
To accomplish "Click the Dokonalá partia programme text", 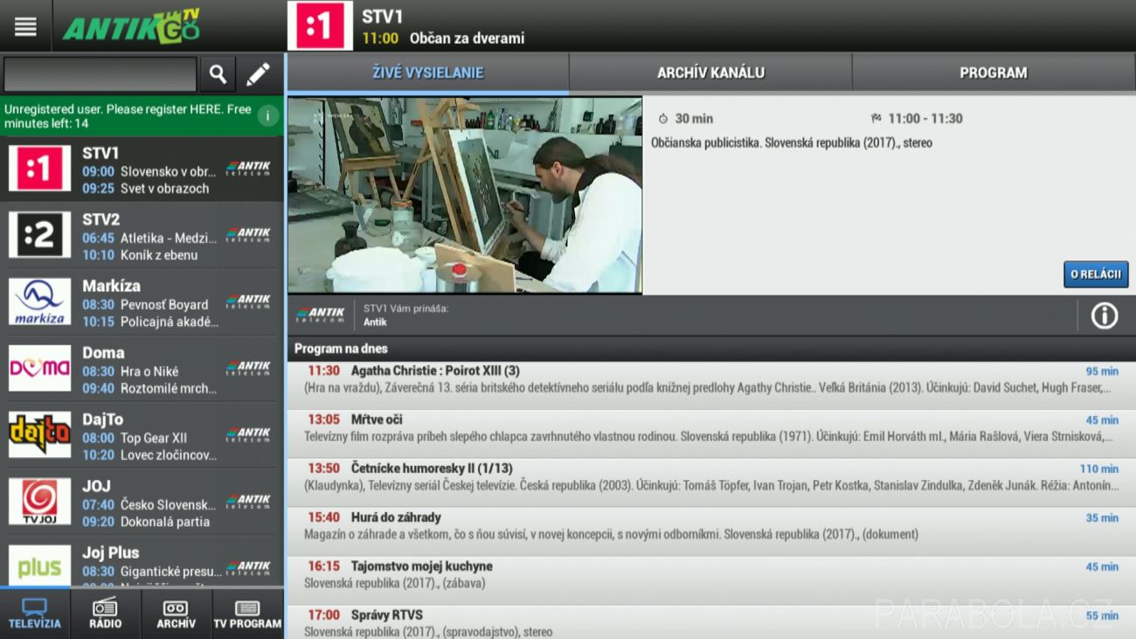I will tap(165, 522).
